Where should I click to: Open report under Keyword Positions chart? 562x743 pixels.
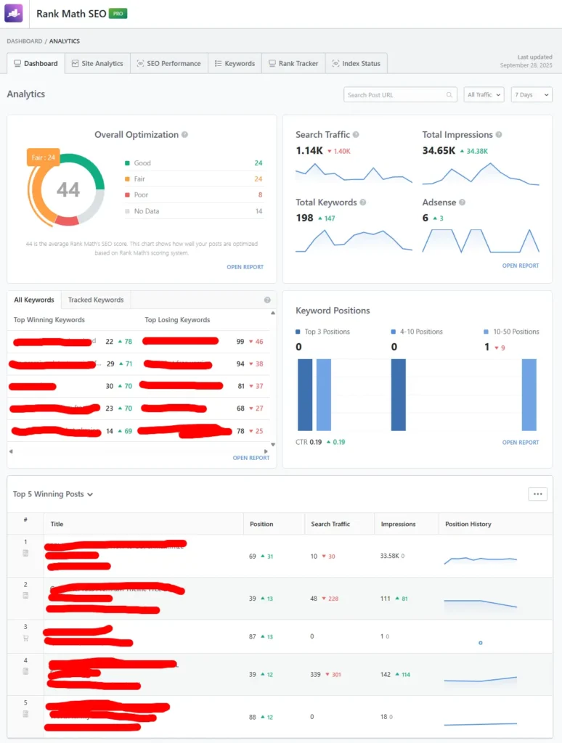[521, 442]
